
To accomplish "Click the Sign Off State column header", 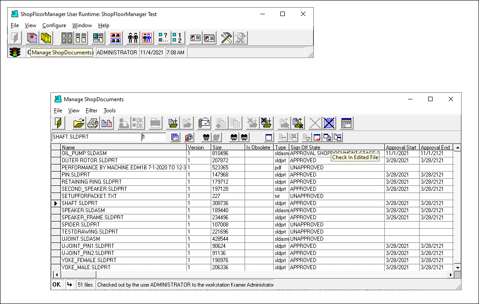I will pos(337,147).
